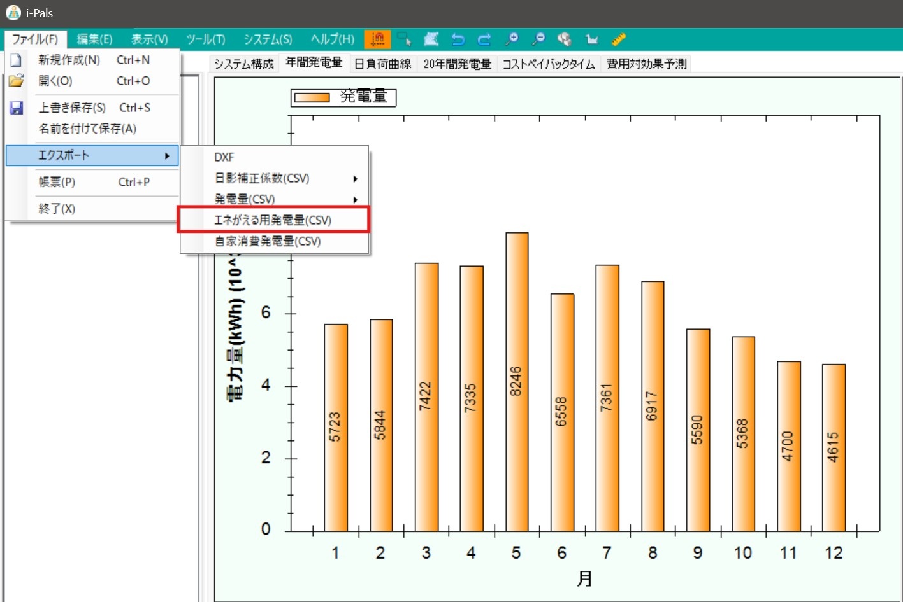Click the 発電量 legend label
903x602 pixels.
coord(363,97)
